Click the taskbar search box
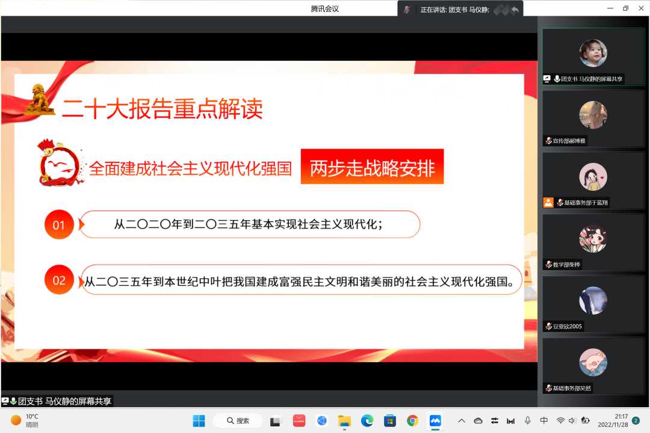The image size is (650, 433). [x=237, y=420]
